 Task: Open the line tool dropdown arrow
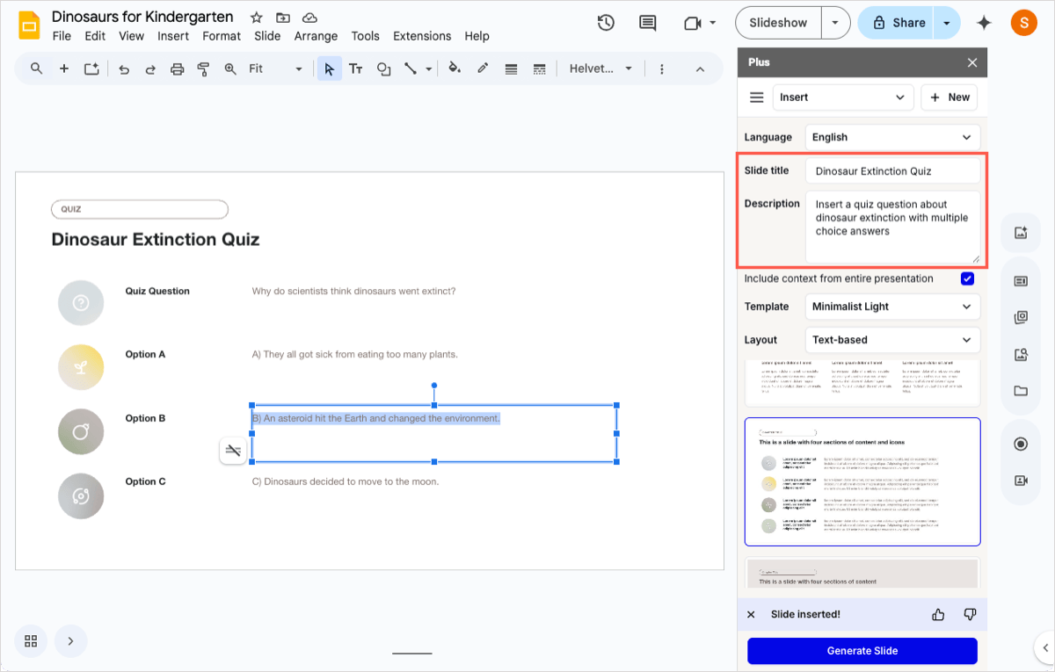[x=429, y=69]
